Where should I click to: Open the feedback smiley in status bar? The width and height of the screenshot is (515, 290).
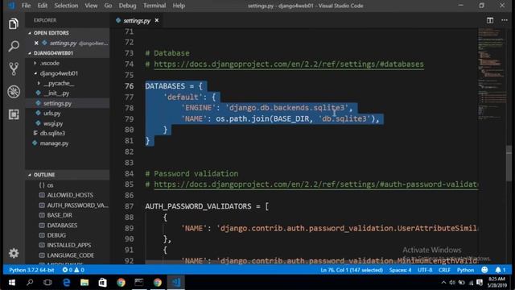coord(484,270)
